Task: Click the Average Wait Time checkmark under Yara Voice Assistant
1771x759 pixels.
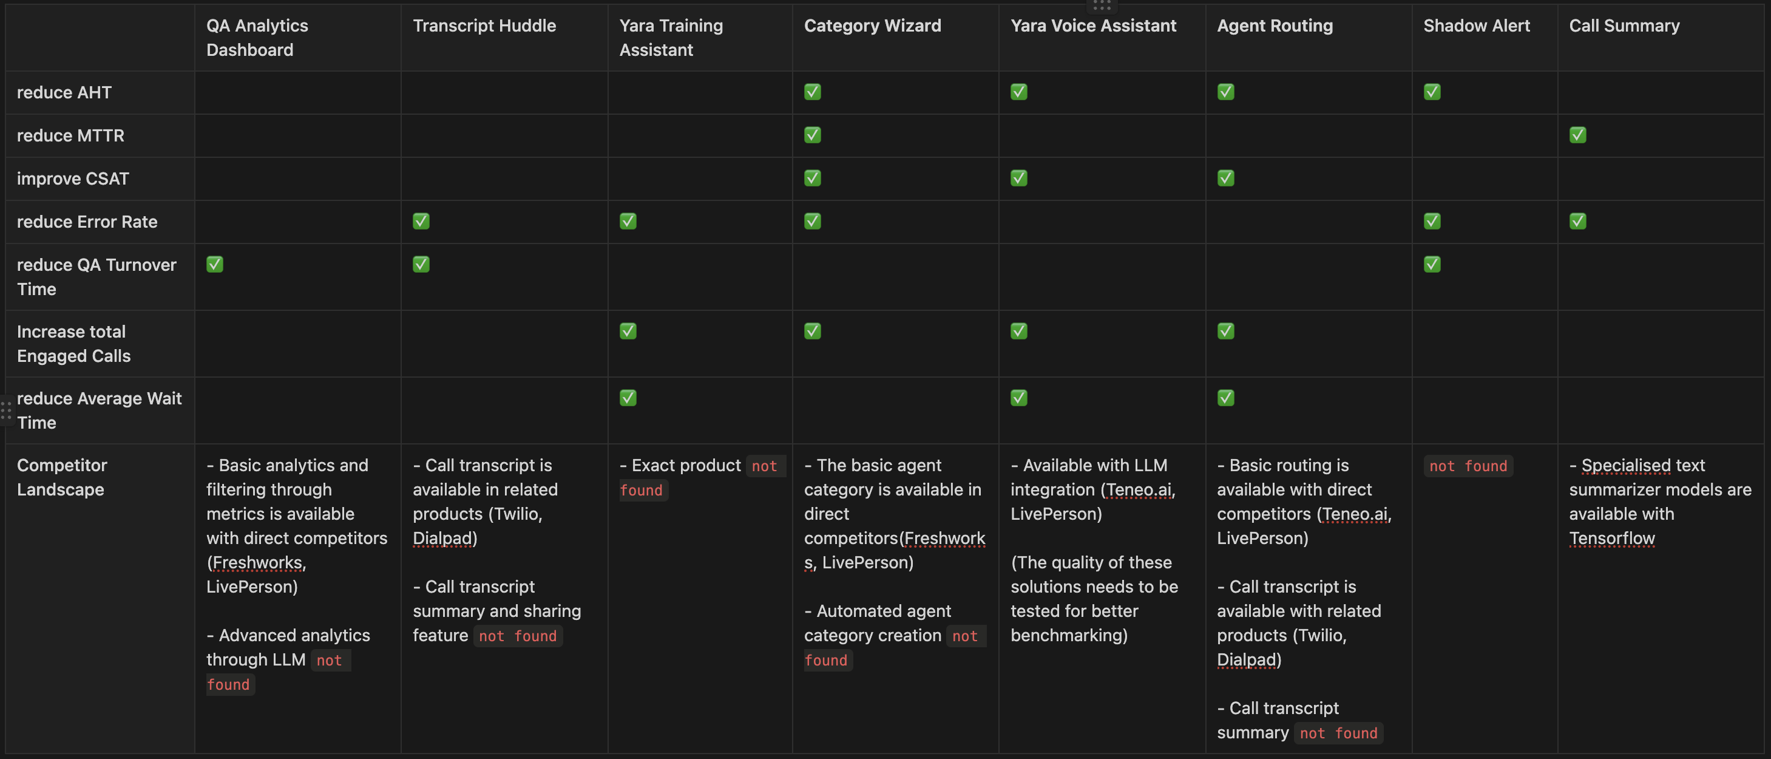Action: pos(1019,398)
